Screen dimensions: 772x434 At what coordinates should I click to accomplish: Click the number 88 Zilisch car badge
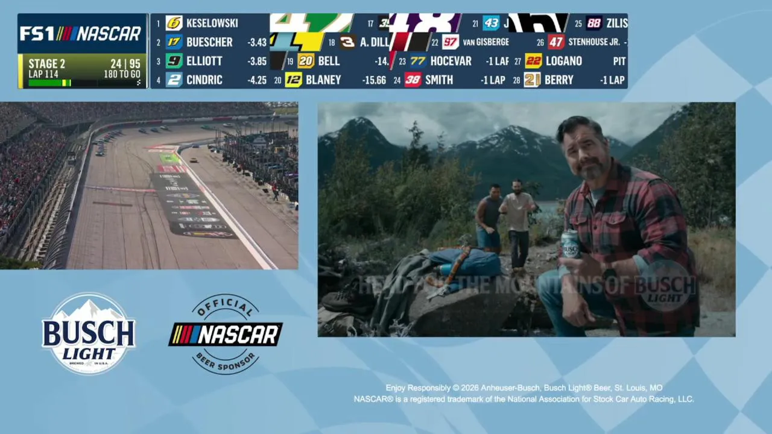coord(594,23)
